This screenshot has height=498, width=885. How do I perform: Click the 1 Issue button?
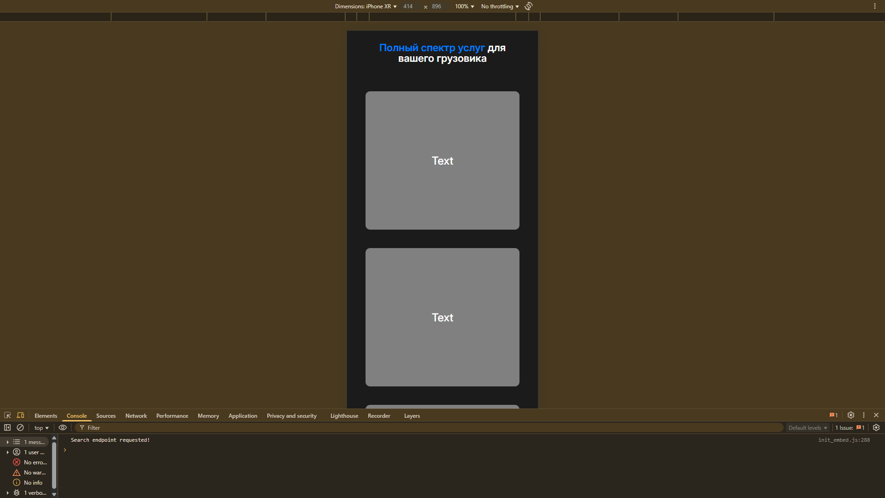tap(850, 428)
